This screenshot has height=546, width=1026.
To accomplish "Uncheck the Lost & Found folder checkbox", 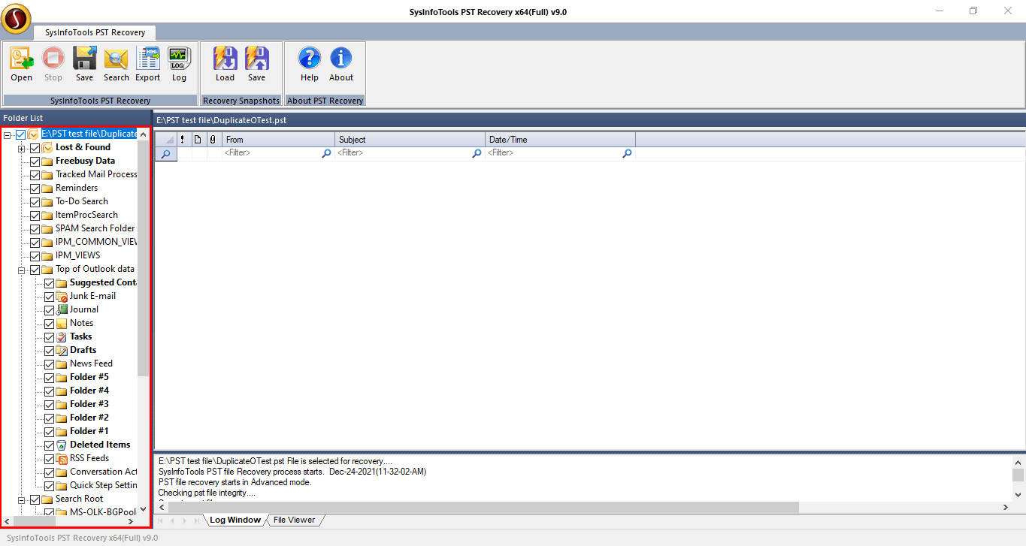I will pos(35,147).
